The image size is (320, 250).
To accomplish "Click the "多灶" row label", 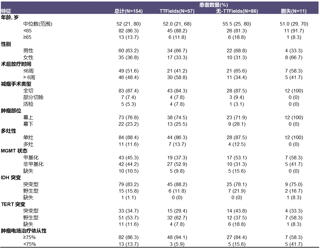I will [28, 145].
